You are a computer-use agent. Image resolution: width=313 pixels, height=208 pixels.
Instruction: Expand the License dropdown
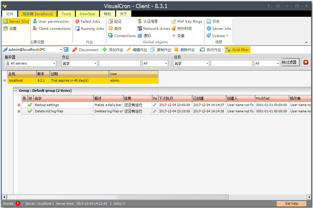[218, 36]
